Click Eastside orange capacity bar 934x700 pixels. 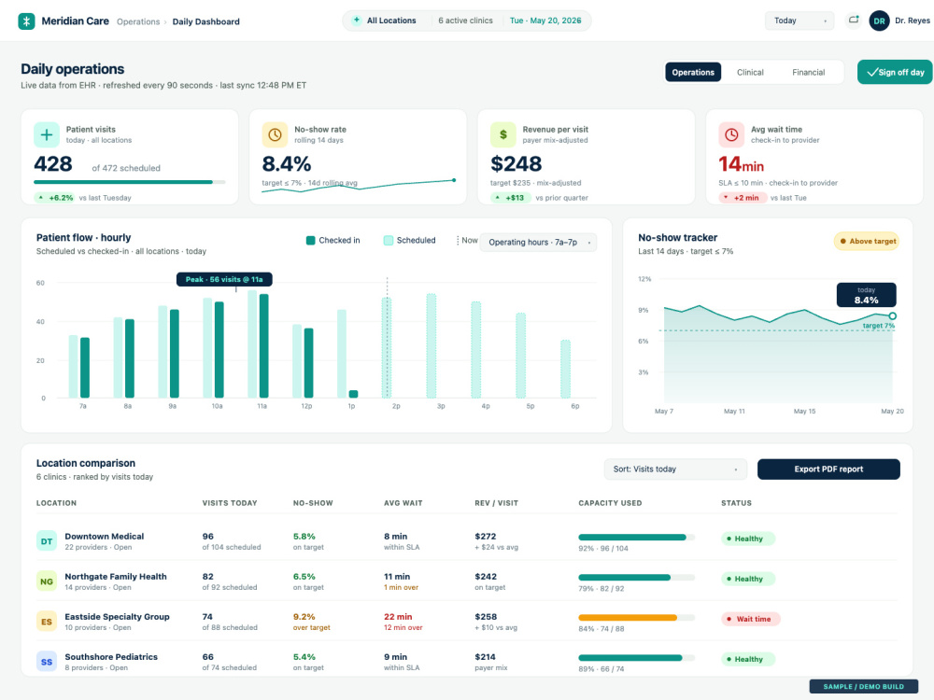coord(637,618)
